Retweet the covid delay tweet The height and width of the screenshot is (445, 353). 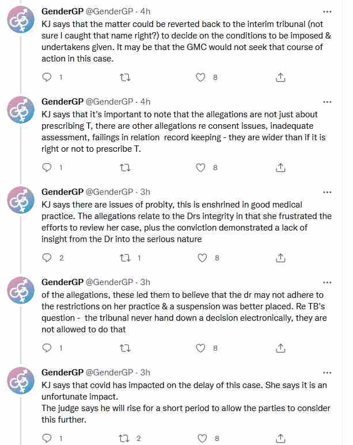pos(125,438)
